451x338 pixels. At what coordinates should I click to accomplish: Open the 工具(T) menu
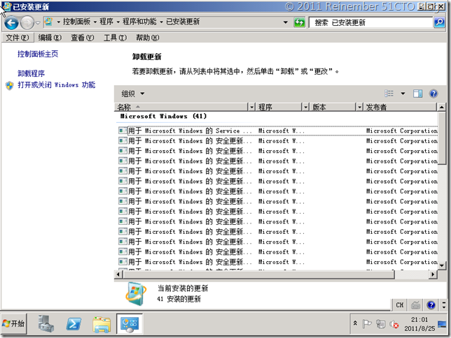(x=115, y=38)
